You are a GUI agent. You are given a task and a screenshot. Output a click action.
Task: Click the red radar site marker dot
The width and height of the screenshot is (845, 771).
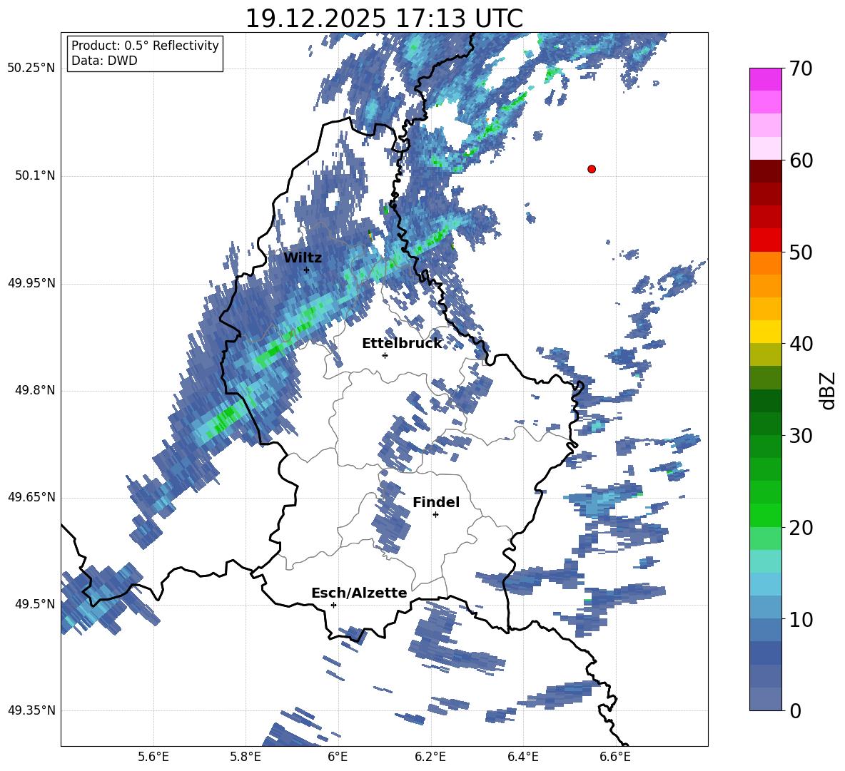point(592,169)
